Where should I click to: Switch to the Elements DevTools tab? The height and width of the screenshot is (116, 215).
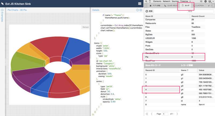[x=157, y=1]
